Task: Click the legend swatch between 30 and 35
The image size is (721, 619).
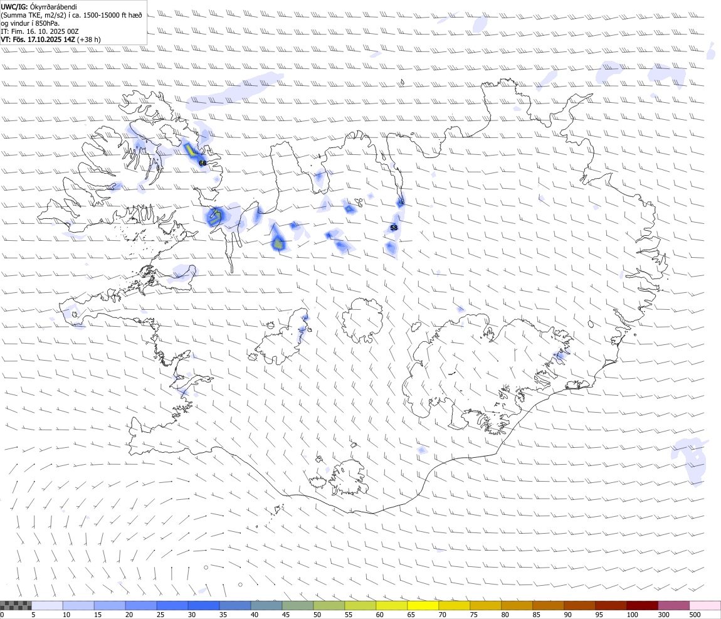Action: click(x=204, y=605)
